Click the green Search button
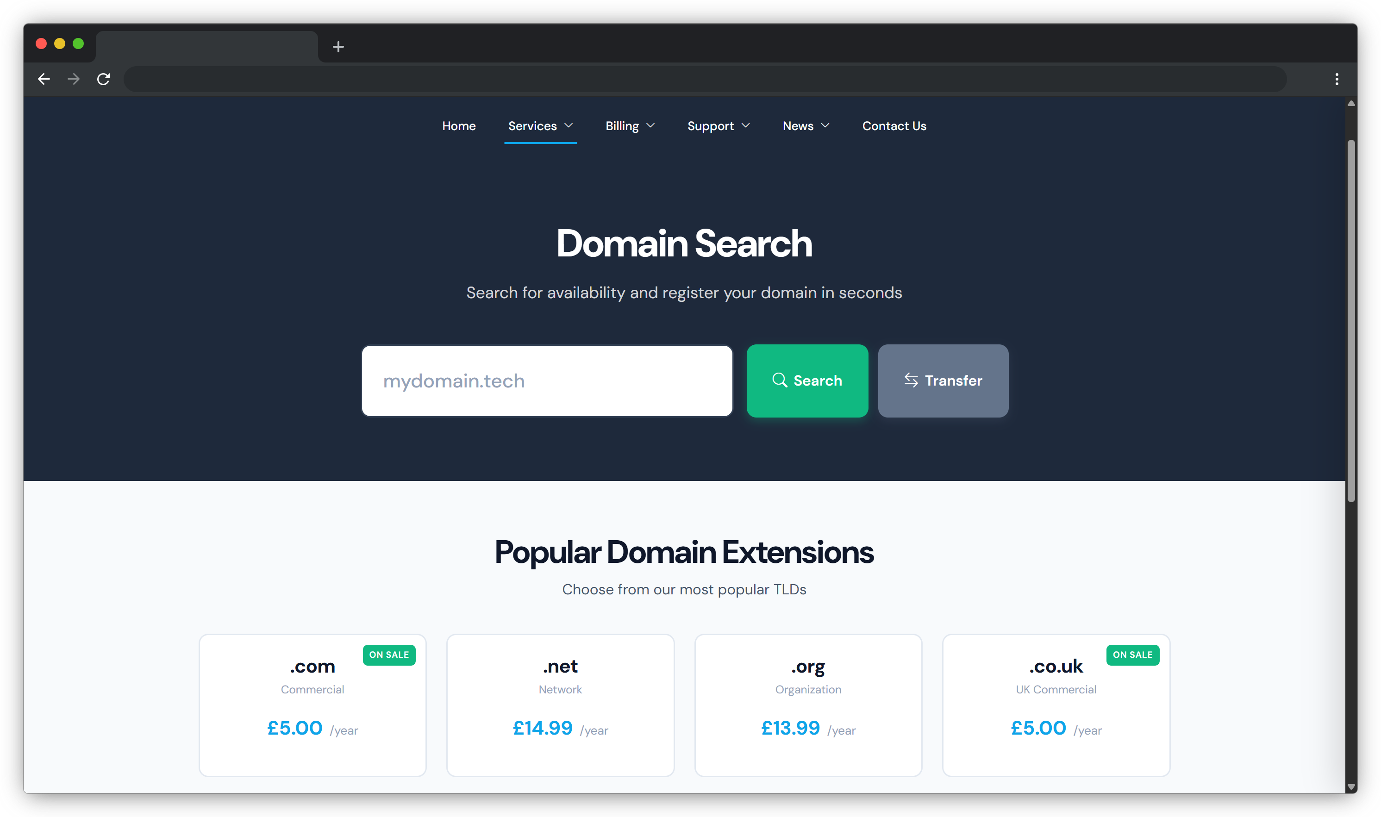 point(807,380)
